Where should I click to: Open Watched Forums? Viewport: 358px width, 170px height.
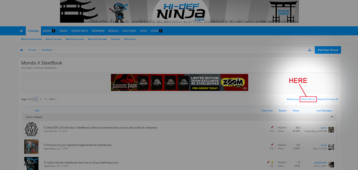point(75,39)
